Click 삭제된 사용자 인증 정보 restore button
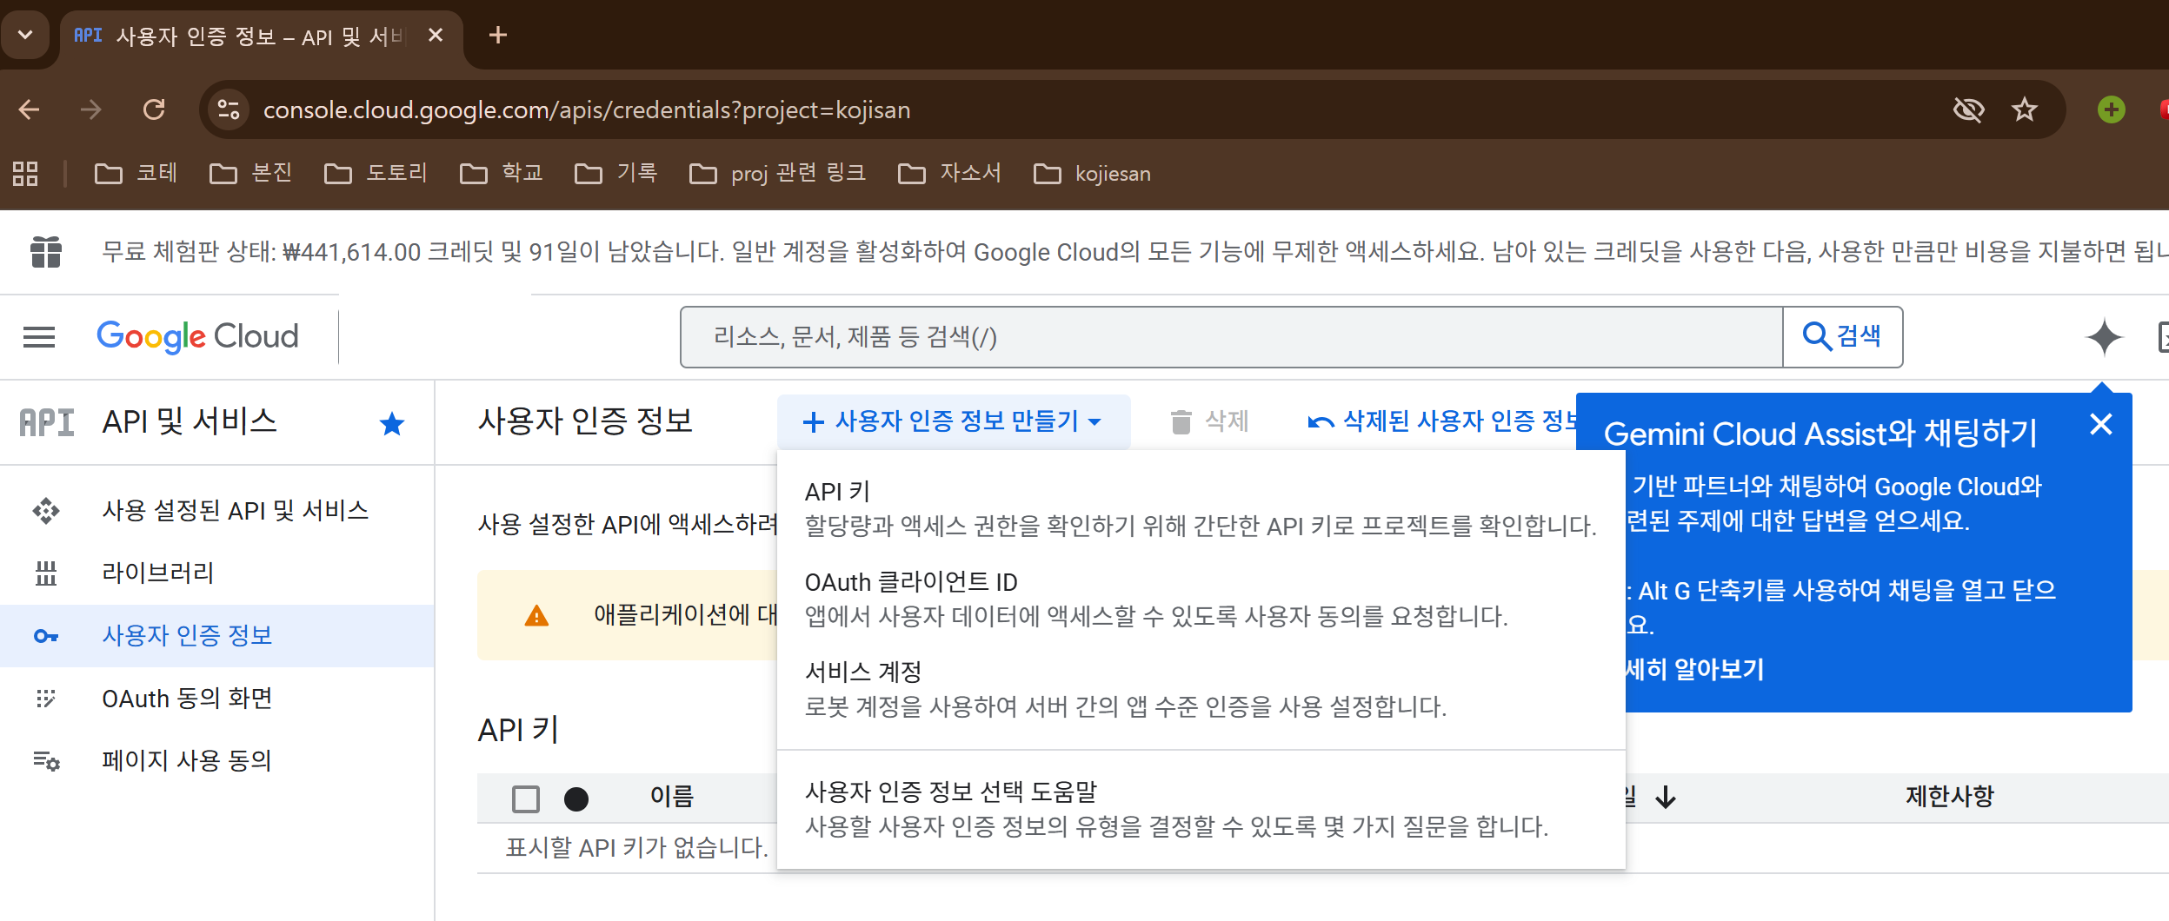 [x=1443, y=421]
